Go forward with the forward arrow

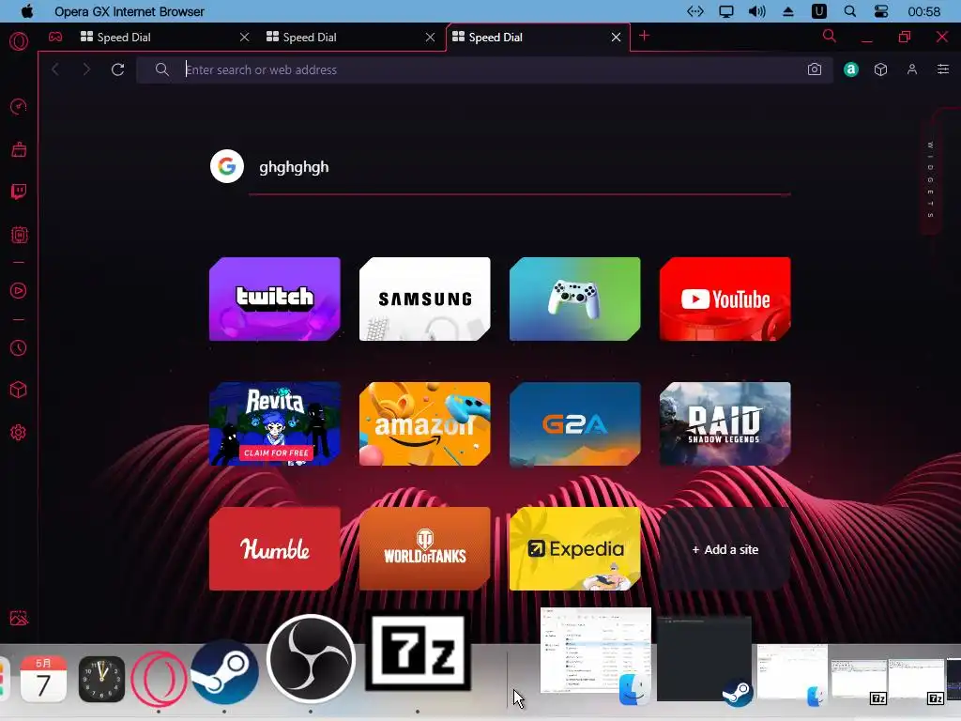point(86,69)
